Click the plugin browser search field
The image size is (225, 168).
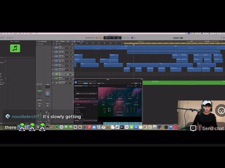point(84,105)
